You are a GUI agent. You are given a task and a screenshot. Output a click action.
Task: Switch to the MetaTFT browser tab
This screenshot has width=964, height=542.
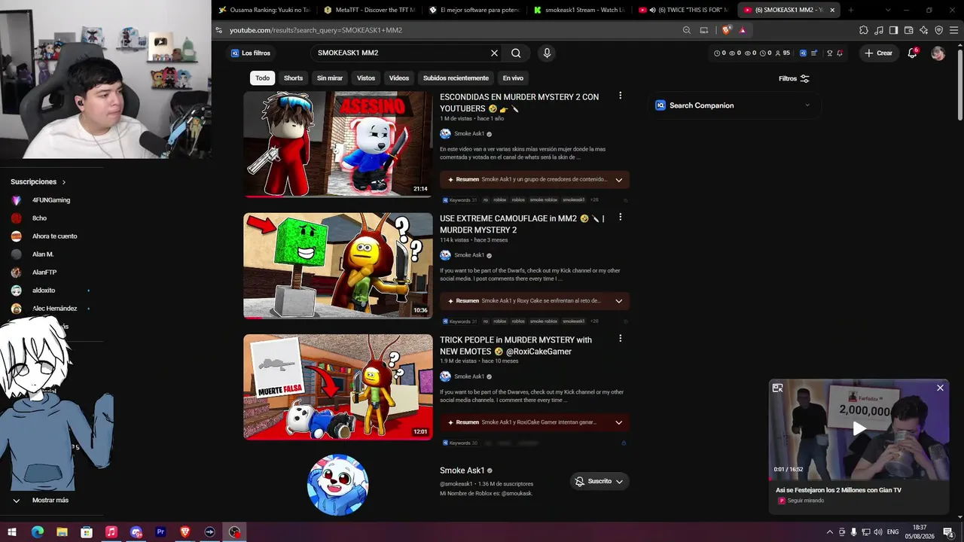369,10
